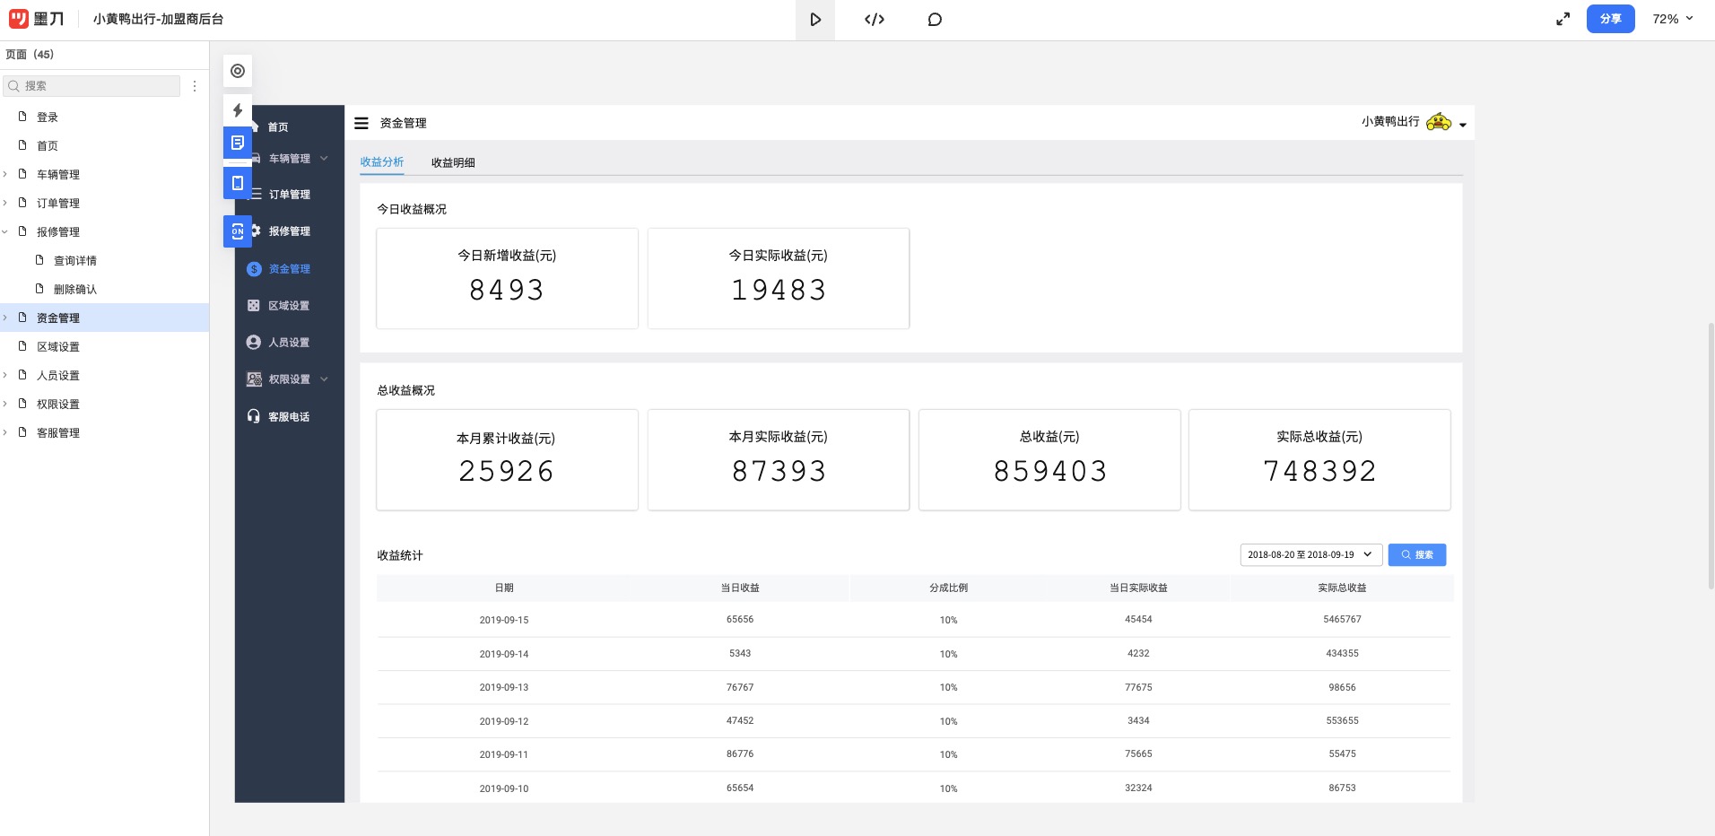Click the right-side vertical scrollbar

[x=1711, y=456]
